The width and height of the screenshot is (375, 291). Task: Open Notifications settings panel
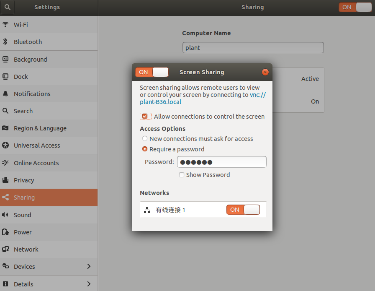[49, 94]
